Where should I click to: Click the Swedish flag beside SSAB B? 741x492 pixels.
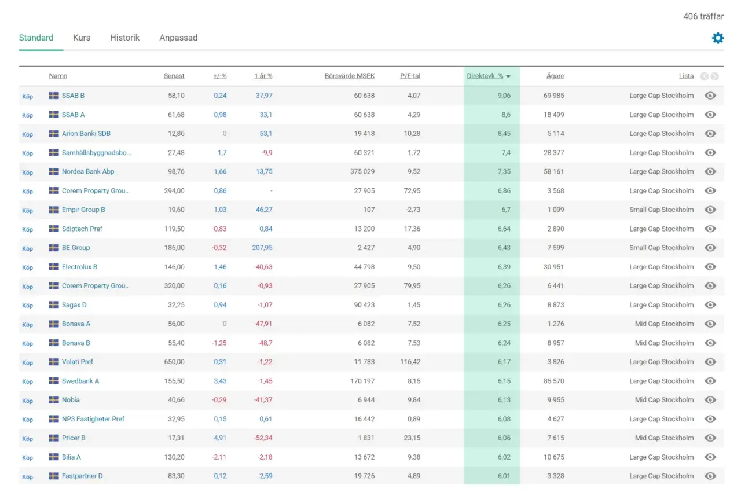point(54,96)
